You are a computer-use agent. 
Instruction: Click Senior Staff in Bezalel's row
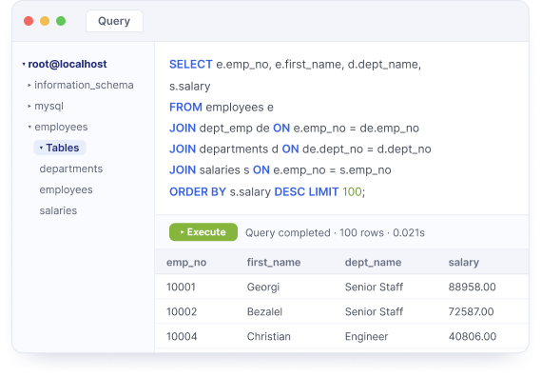[x=374, y=311]
